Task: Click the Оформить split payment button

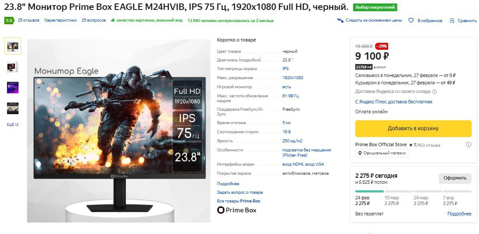Action: coord(455,178)
